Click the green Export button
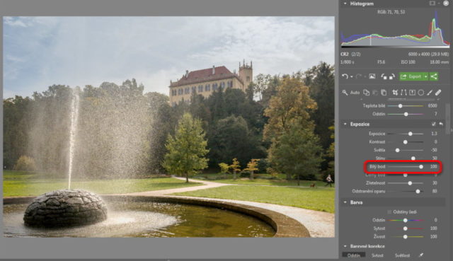This screenshot has width=453, height=261. [411, 76]
